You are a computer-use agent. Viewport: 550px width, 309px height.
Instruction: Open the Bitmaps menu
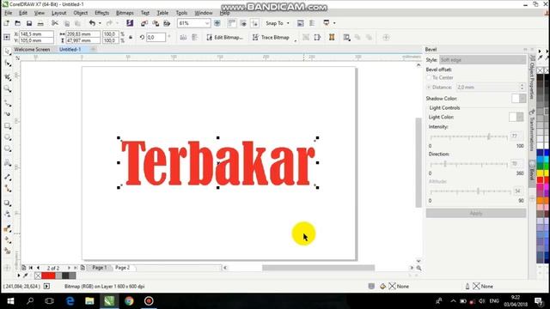125,13
